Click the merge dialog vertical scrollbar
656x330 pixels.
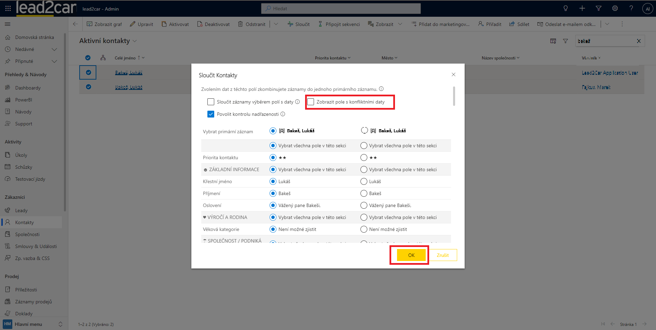click(454, 96)
